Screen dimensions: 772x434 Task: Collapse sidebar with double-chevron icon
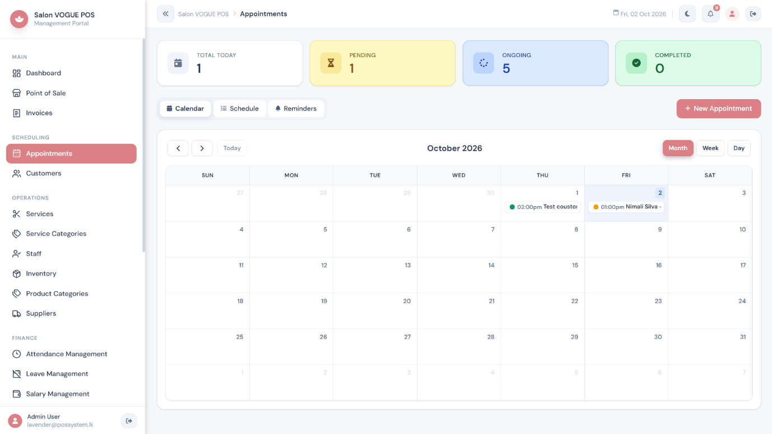point(166,14)
